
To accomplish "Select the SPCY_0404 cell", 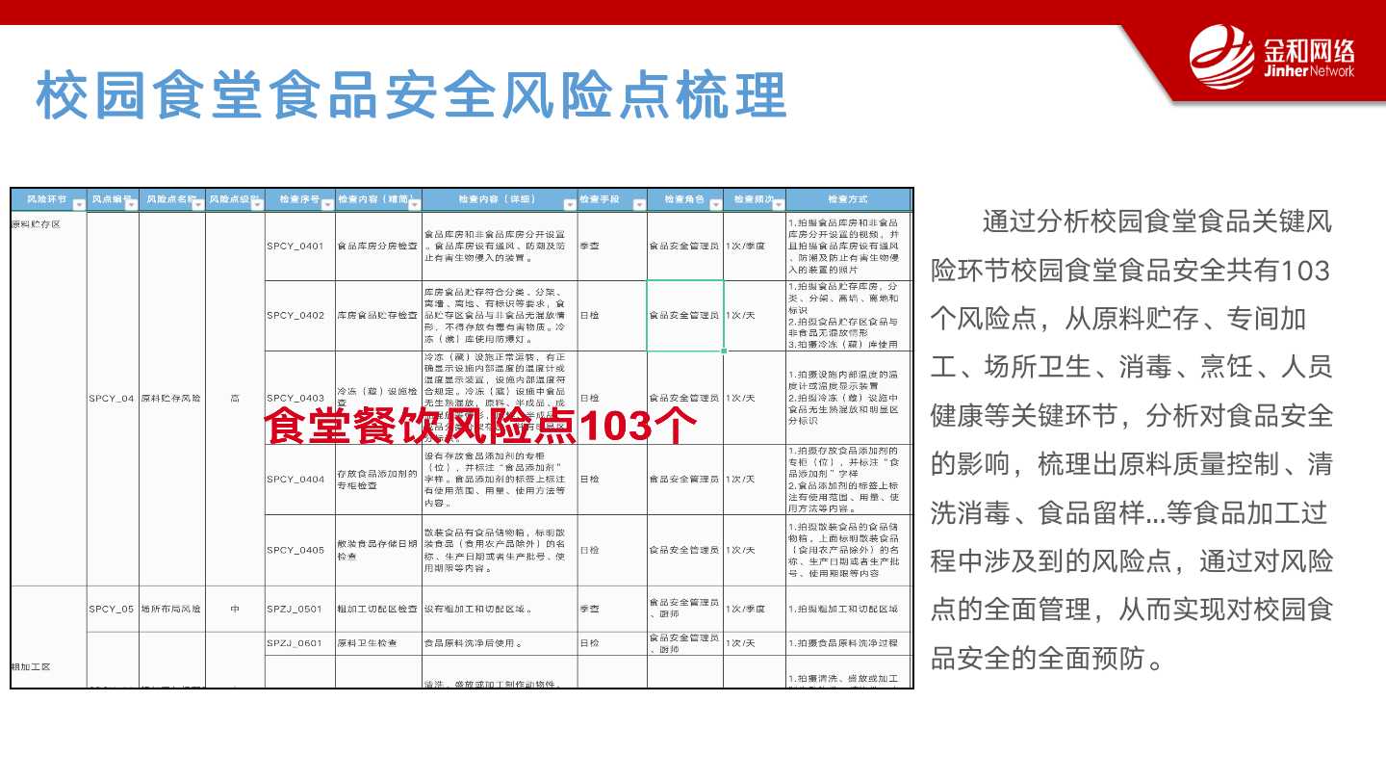I will [299, 479].
